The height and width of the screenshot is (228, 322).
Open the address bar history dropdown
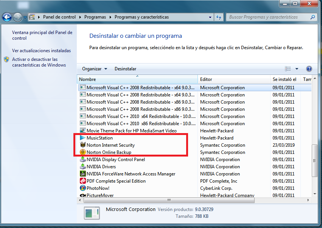pos(210,17)
